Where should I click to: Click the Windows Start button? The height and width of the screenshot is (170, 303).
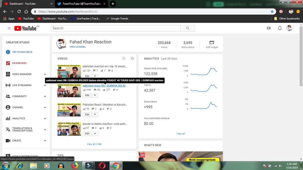(x=6, y=166)
